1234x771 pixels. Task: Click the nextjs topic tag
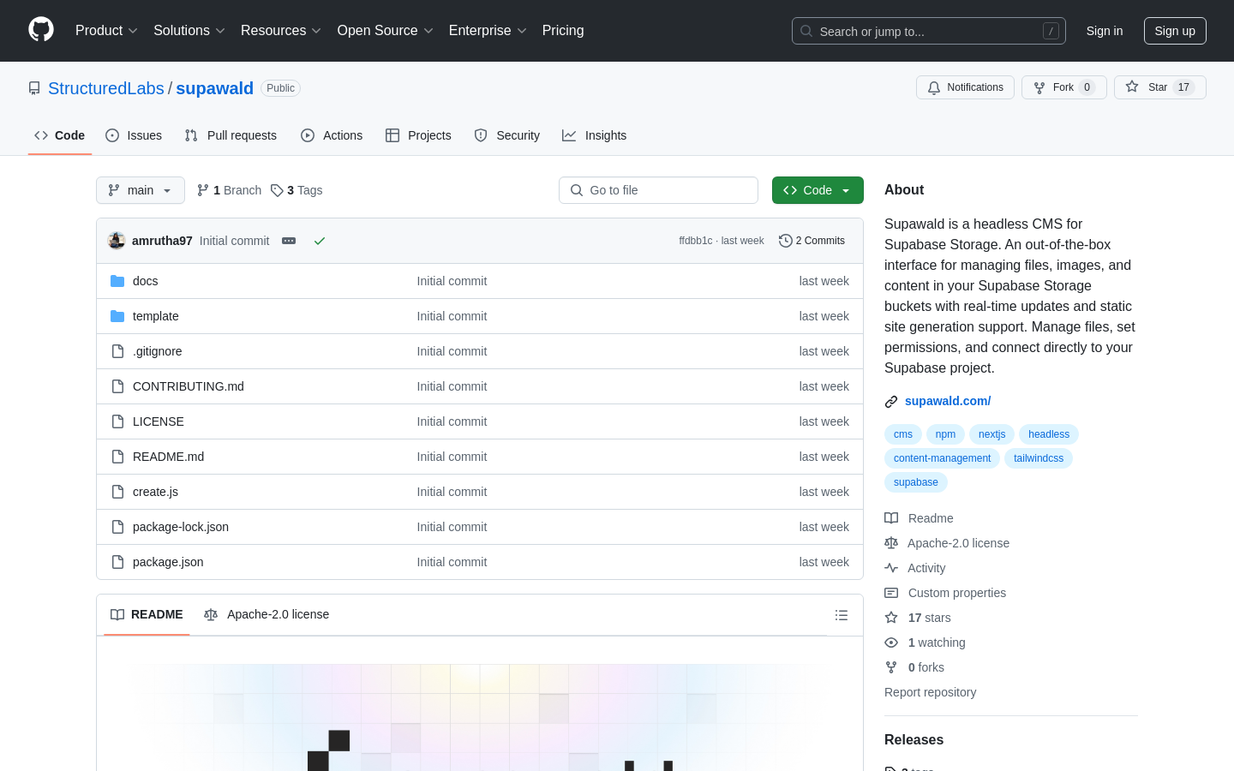(x=992, y=434)
